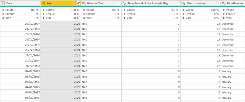Click the date cell 30/12/2024
The width and height of the screenshot is (245, 102).
(x=20, y=61)
